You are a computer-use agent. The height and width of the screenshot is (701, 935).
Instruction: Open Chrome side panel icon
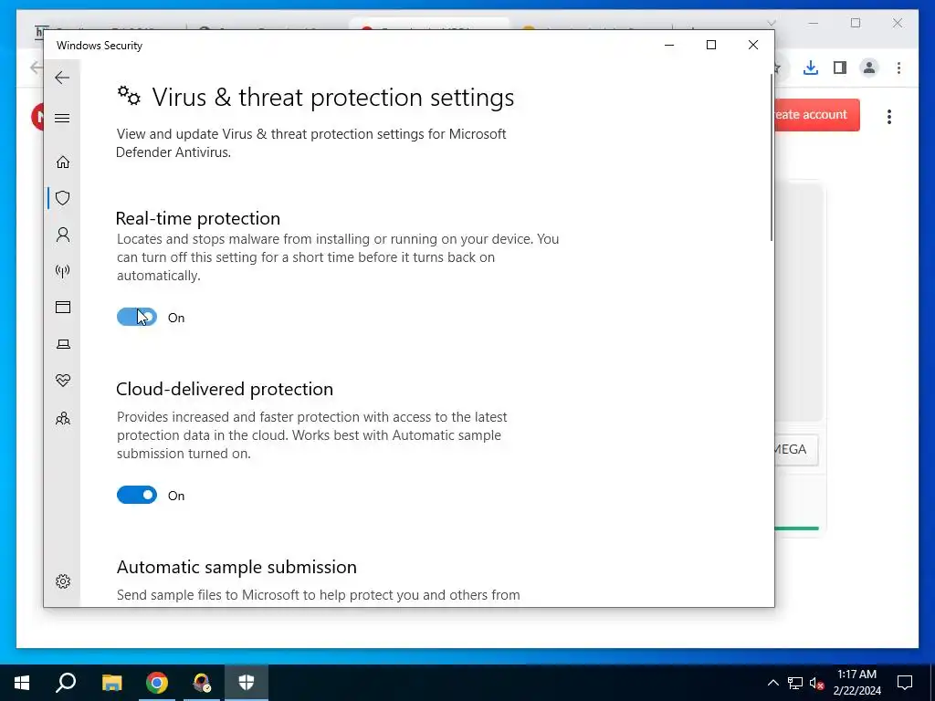point(840,68)
